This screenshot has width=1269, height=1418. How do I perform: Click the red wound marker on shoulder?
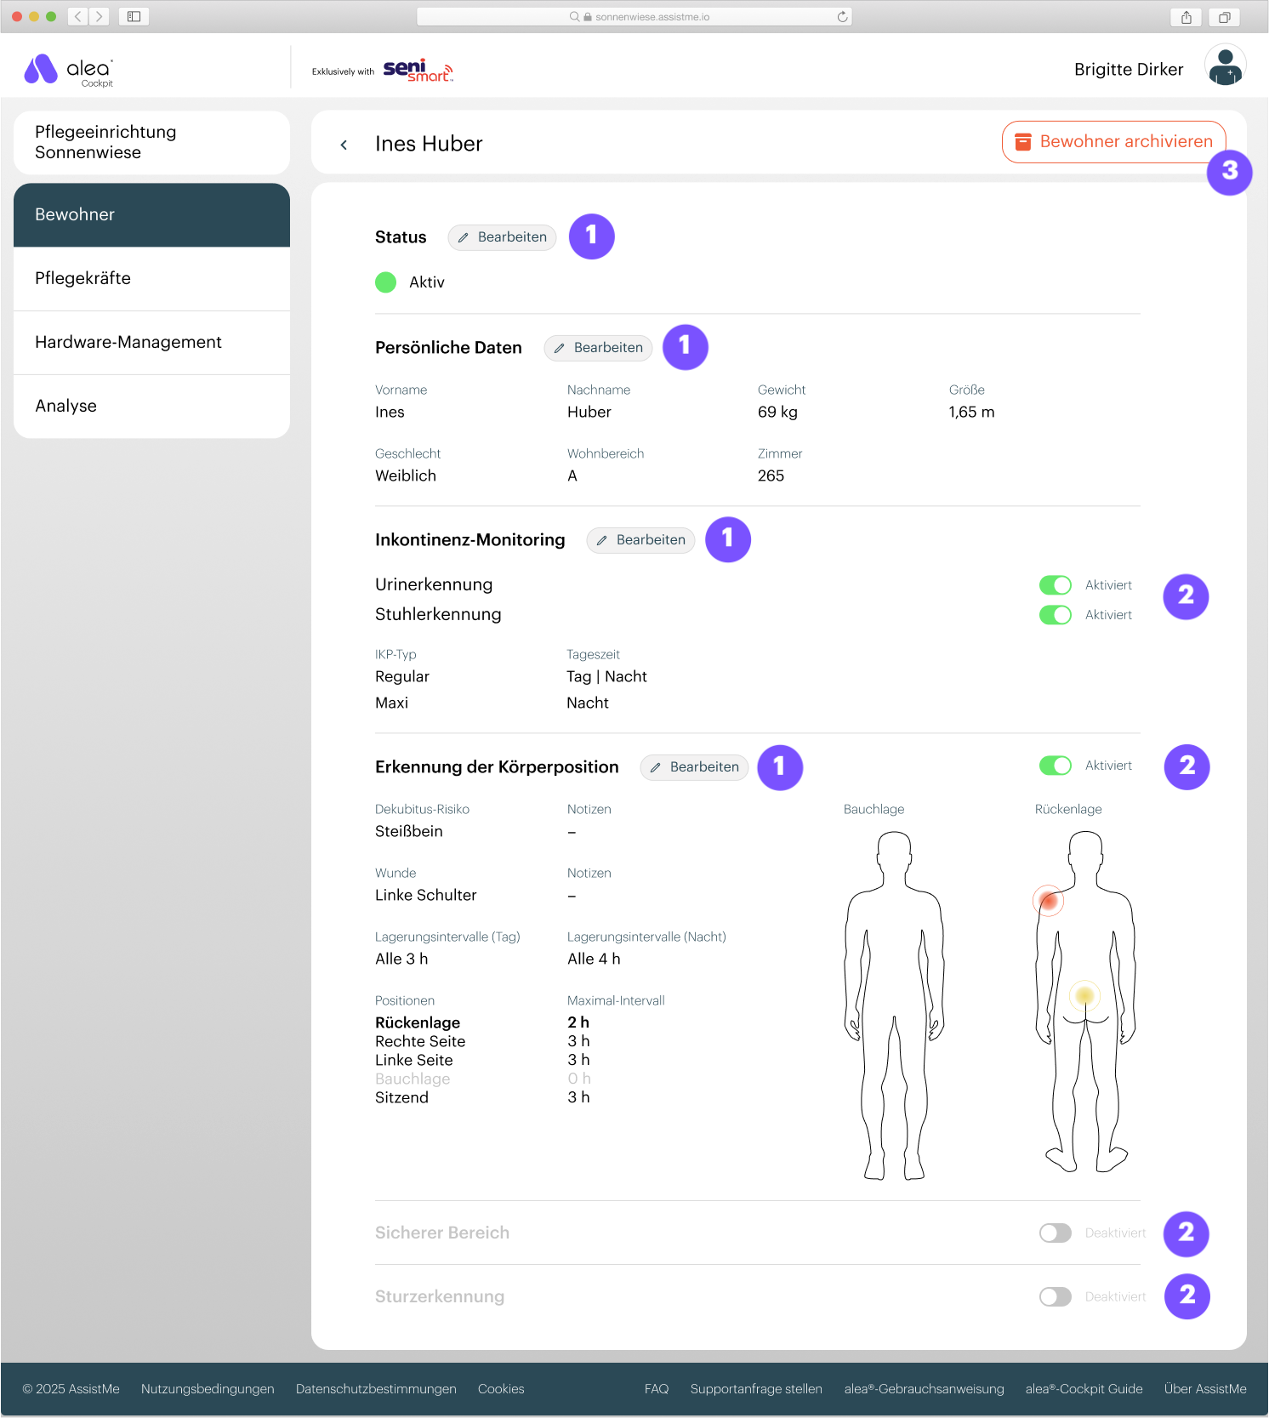click(1049, 901)
